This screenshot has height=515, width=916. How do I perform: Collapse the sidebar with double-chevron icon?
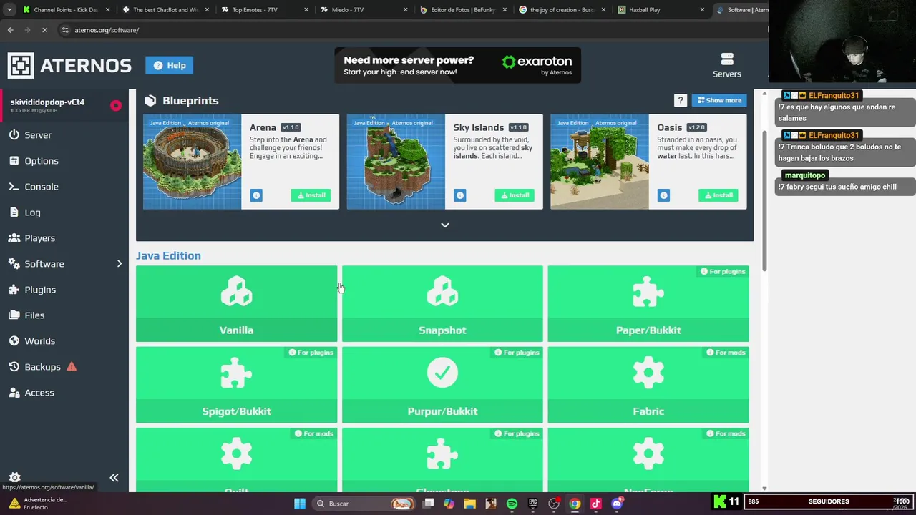click(x=114, y=478)
